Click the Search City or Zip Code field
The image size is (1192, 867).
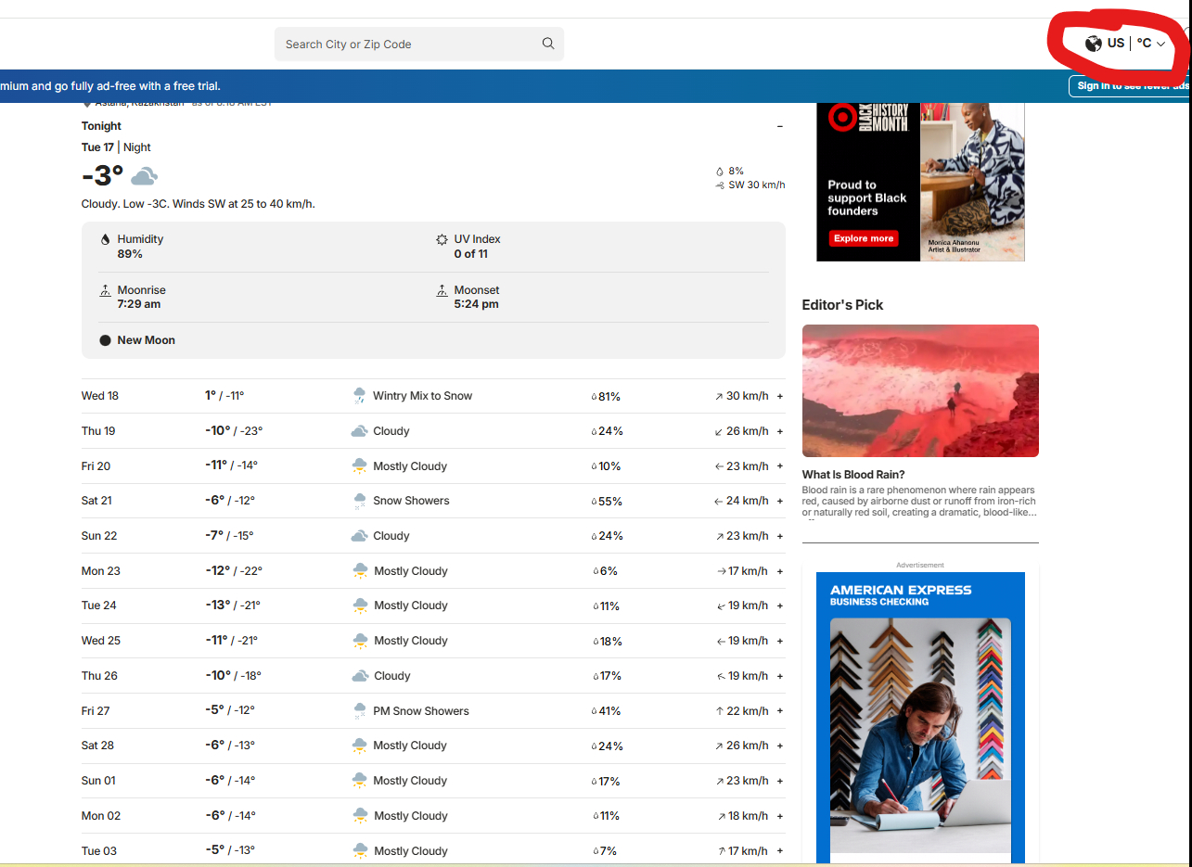408,44
